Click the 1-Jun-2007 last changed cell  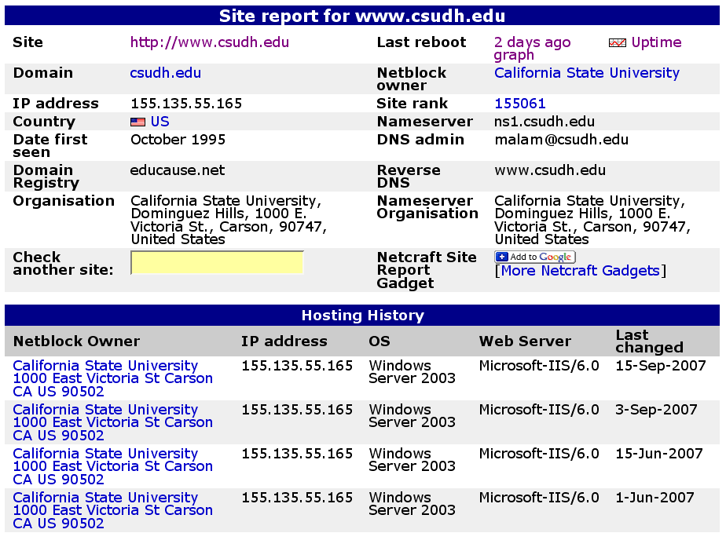[654, 498]
